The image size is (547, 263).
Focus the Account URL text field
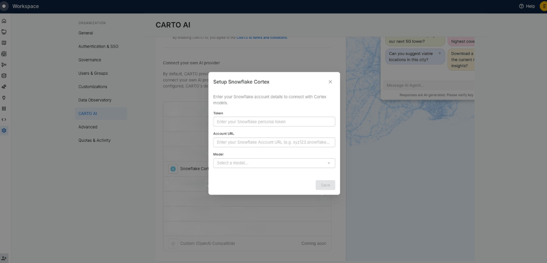coord(274,142)
